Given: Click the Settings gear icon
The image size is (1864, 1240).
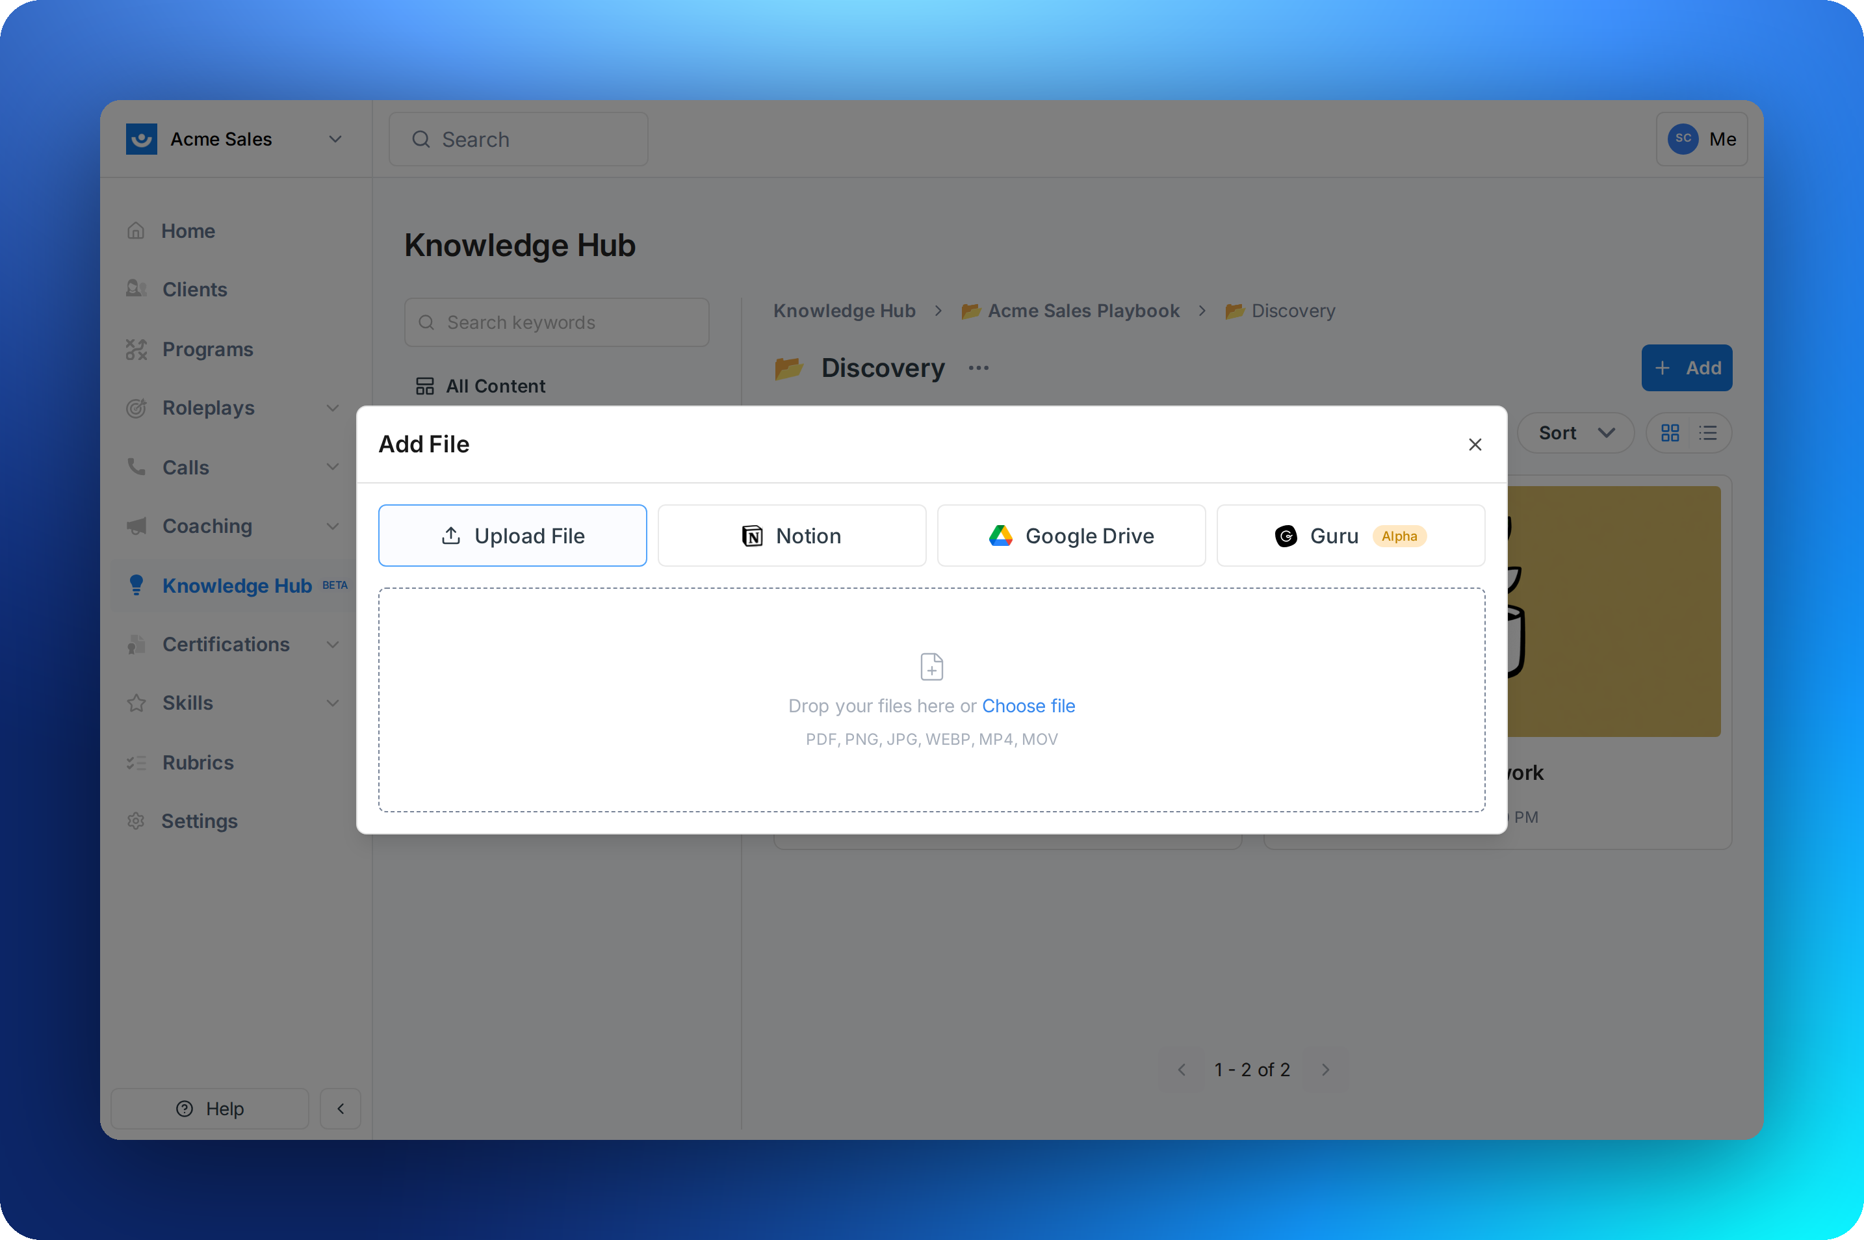Looking at the screenshot, I should [136, 821].
